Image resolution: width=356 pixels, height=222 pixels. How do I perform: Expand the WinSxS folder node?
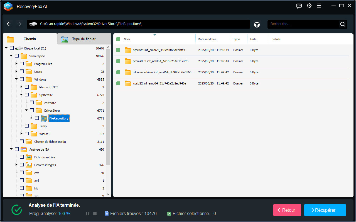pos(21,134)
